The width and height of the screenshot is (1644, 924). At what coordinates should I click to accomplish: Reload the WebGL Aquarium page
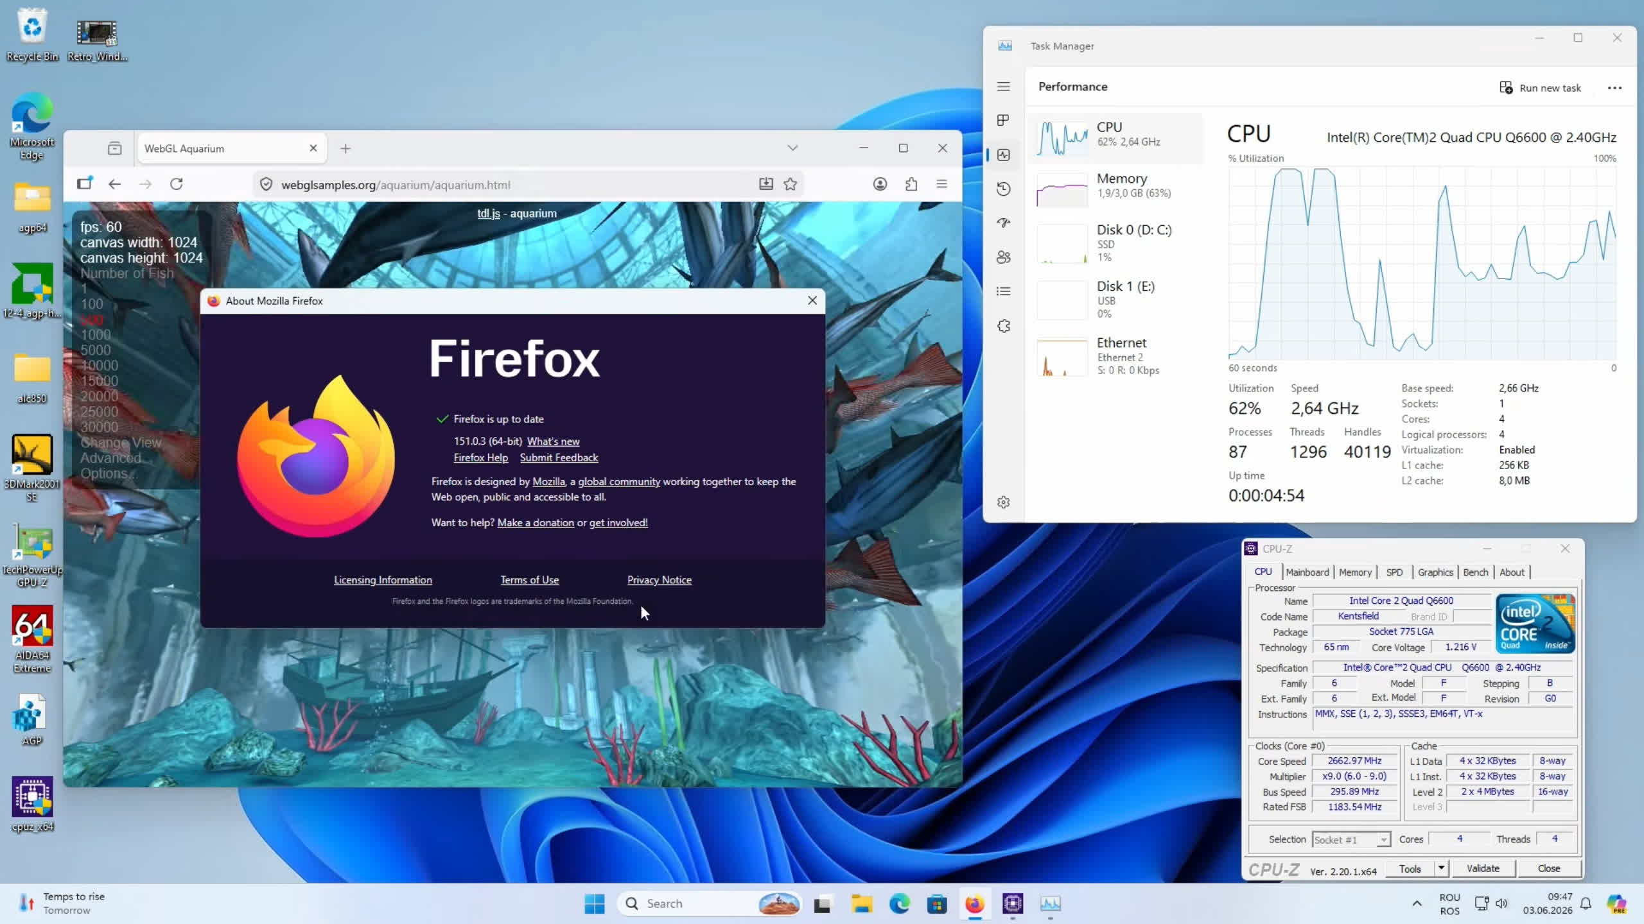(x=177, y=185)
